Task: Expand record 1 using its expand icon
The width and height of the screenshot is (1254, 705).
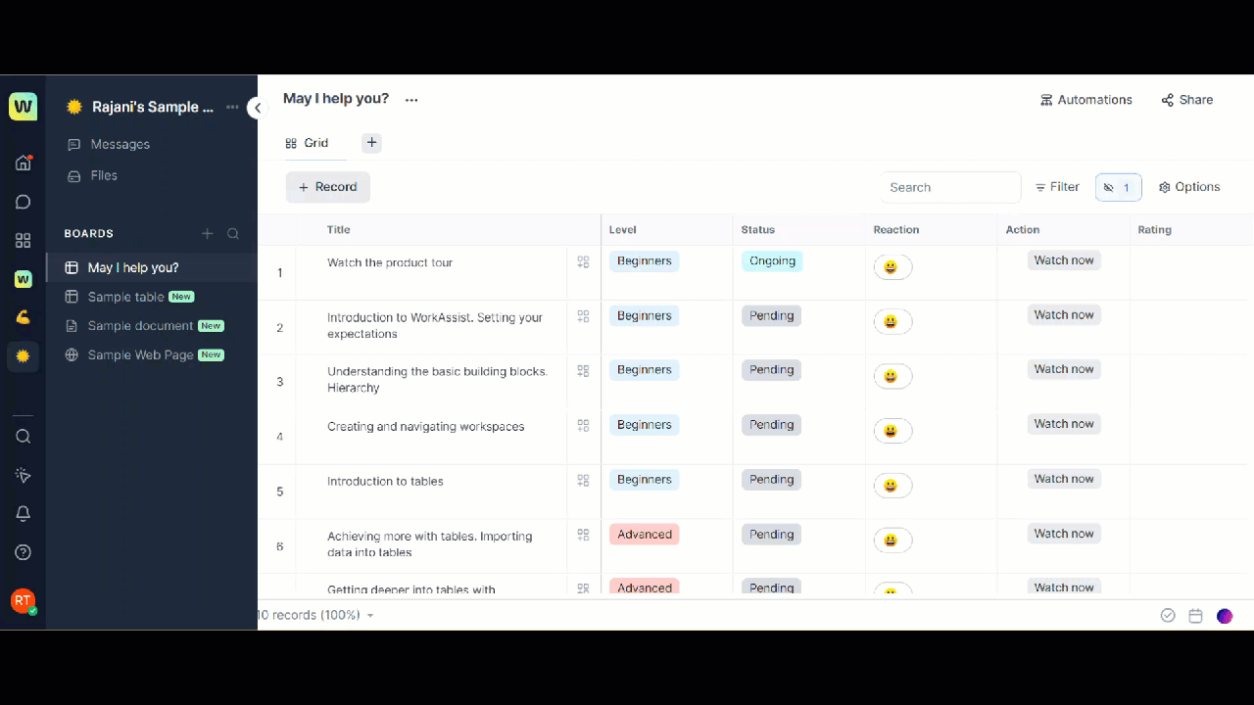Action: (x=583, y=262)
